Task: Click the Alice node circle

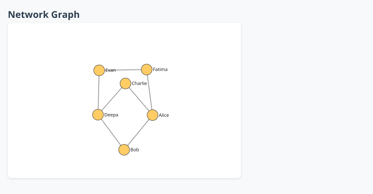Action: tap(152, 115)
